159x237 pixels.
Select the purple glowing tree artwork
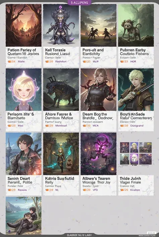[x=99, y=154]
